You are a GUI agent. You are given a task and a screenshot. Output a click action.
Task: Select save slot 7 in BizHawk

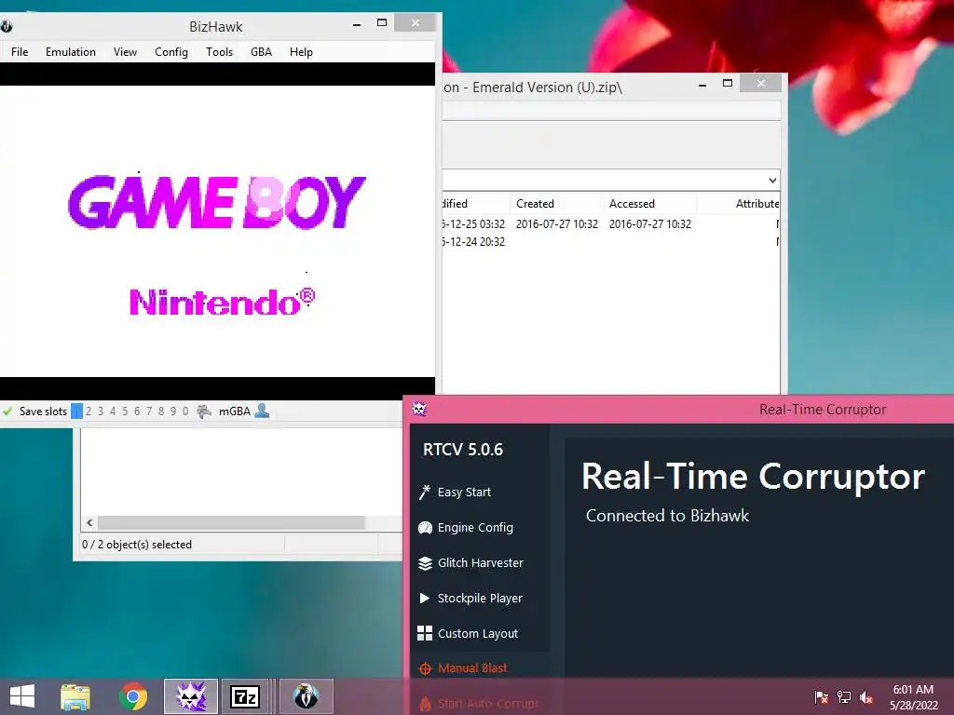149,411
